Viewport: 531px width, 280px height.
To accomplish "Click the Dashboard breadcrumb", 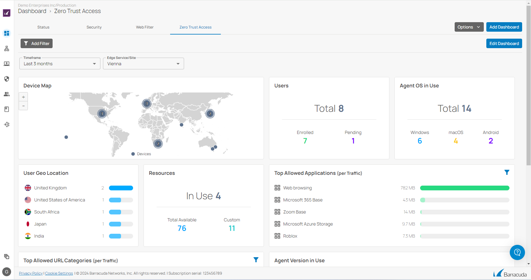I will [x=32, y=11].
